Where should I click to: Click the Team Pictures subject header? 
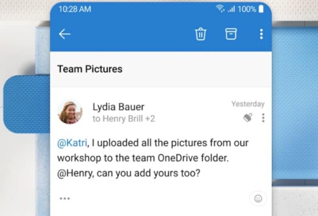pos(90,69)
